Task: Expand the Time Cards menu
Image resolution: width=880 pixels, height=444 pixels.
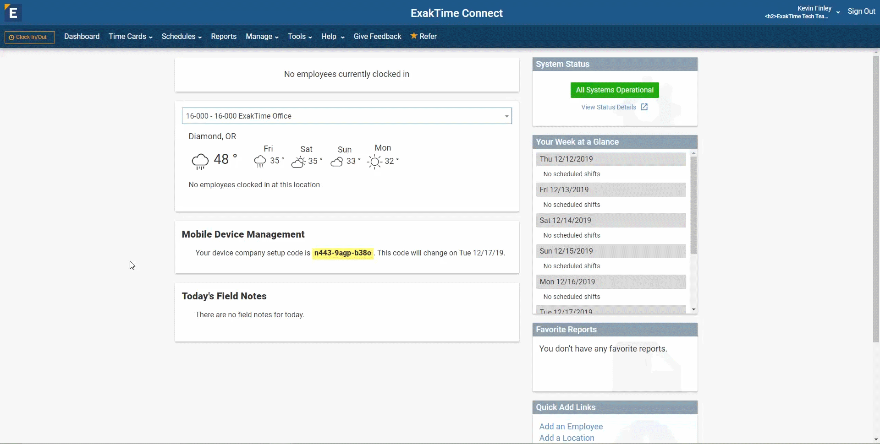Action: pyautogui.click(x=130, y=37)
